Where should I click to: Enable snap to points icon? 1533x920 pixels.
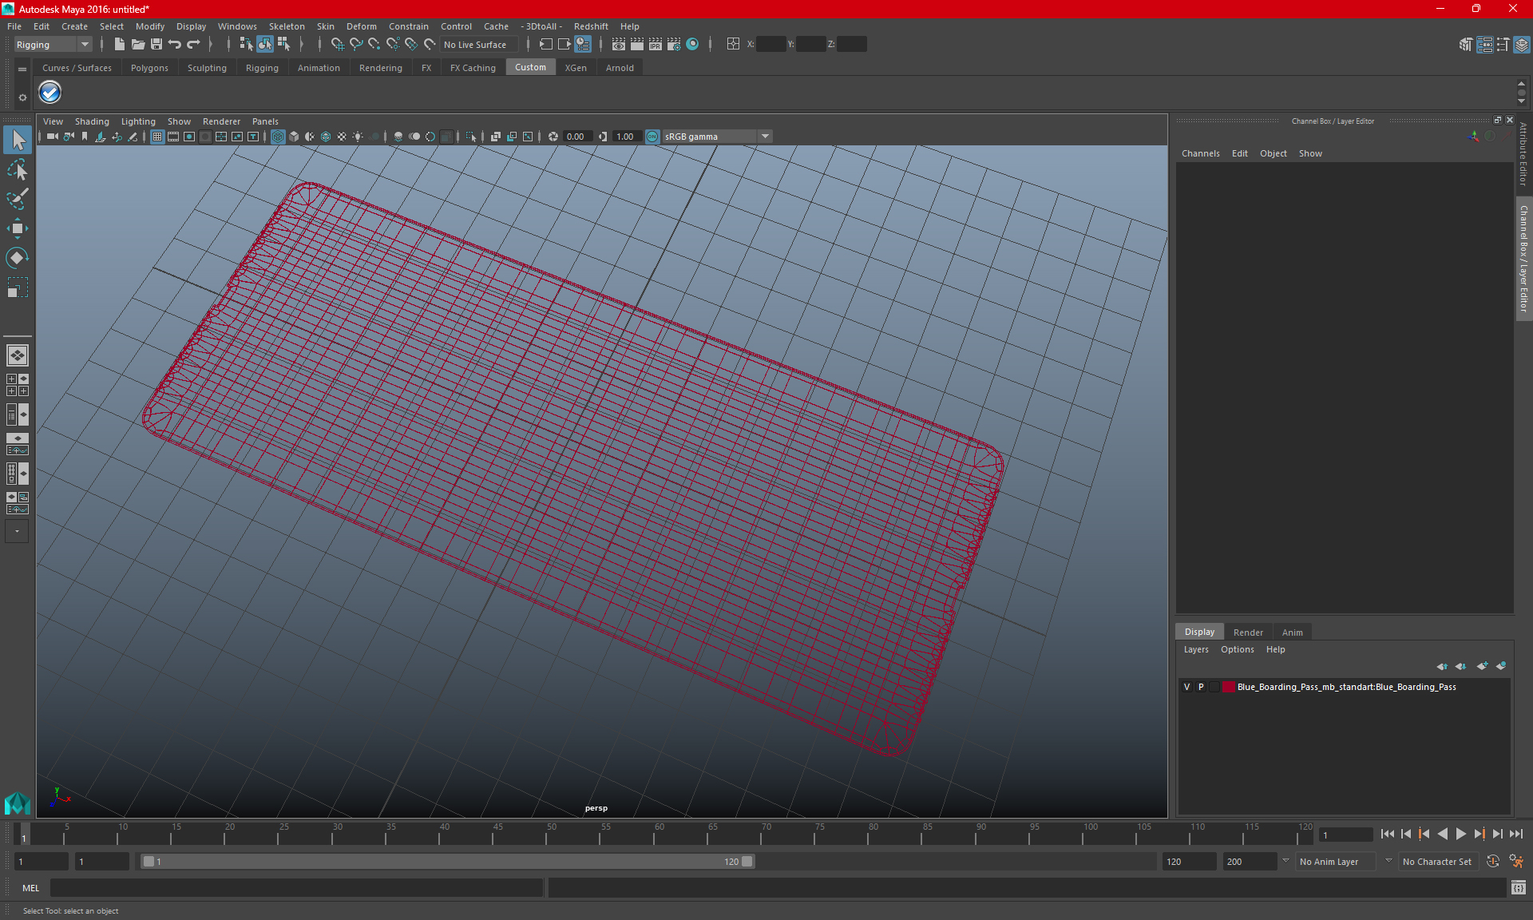tap(374, 45)
